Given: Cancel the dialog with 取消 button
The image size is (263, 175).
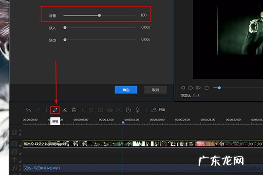Looking at the screenshot, I should [155, 90].
